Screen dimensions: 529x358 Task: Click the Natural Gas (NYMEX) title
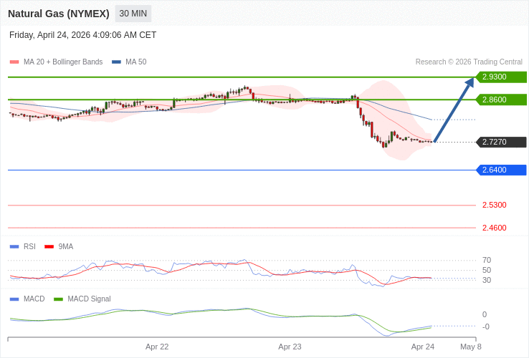[x=59, y=14]
